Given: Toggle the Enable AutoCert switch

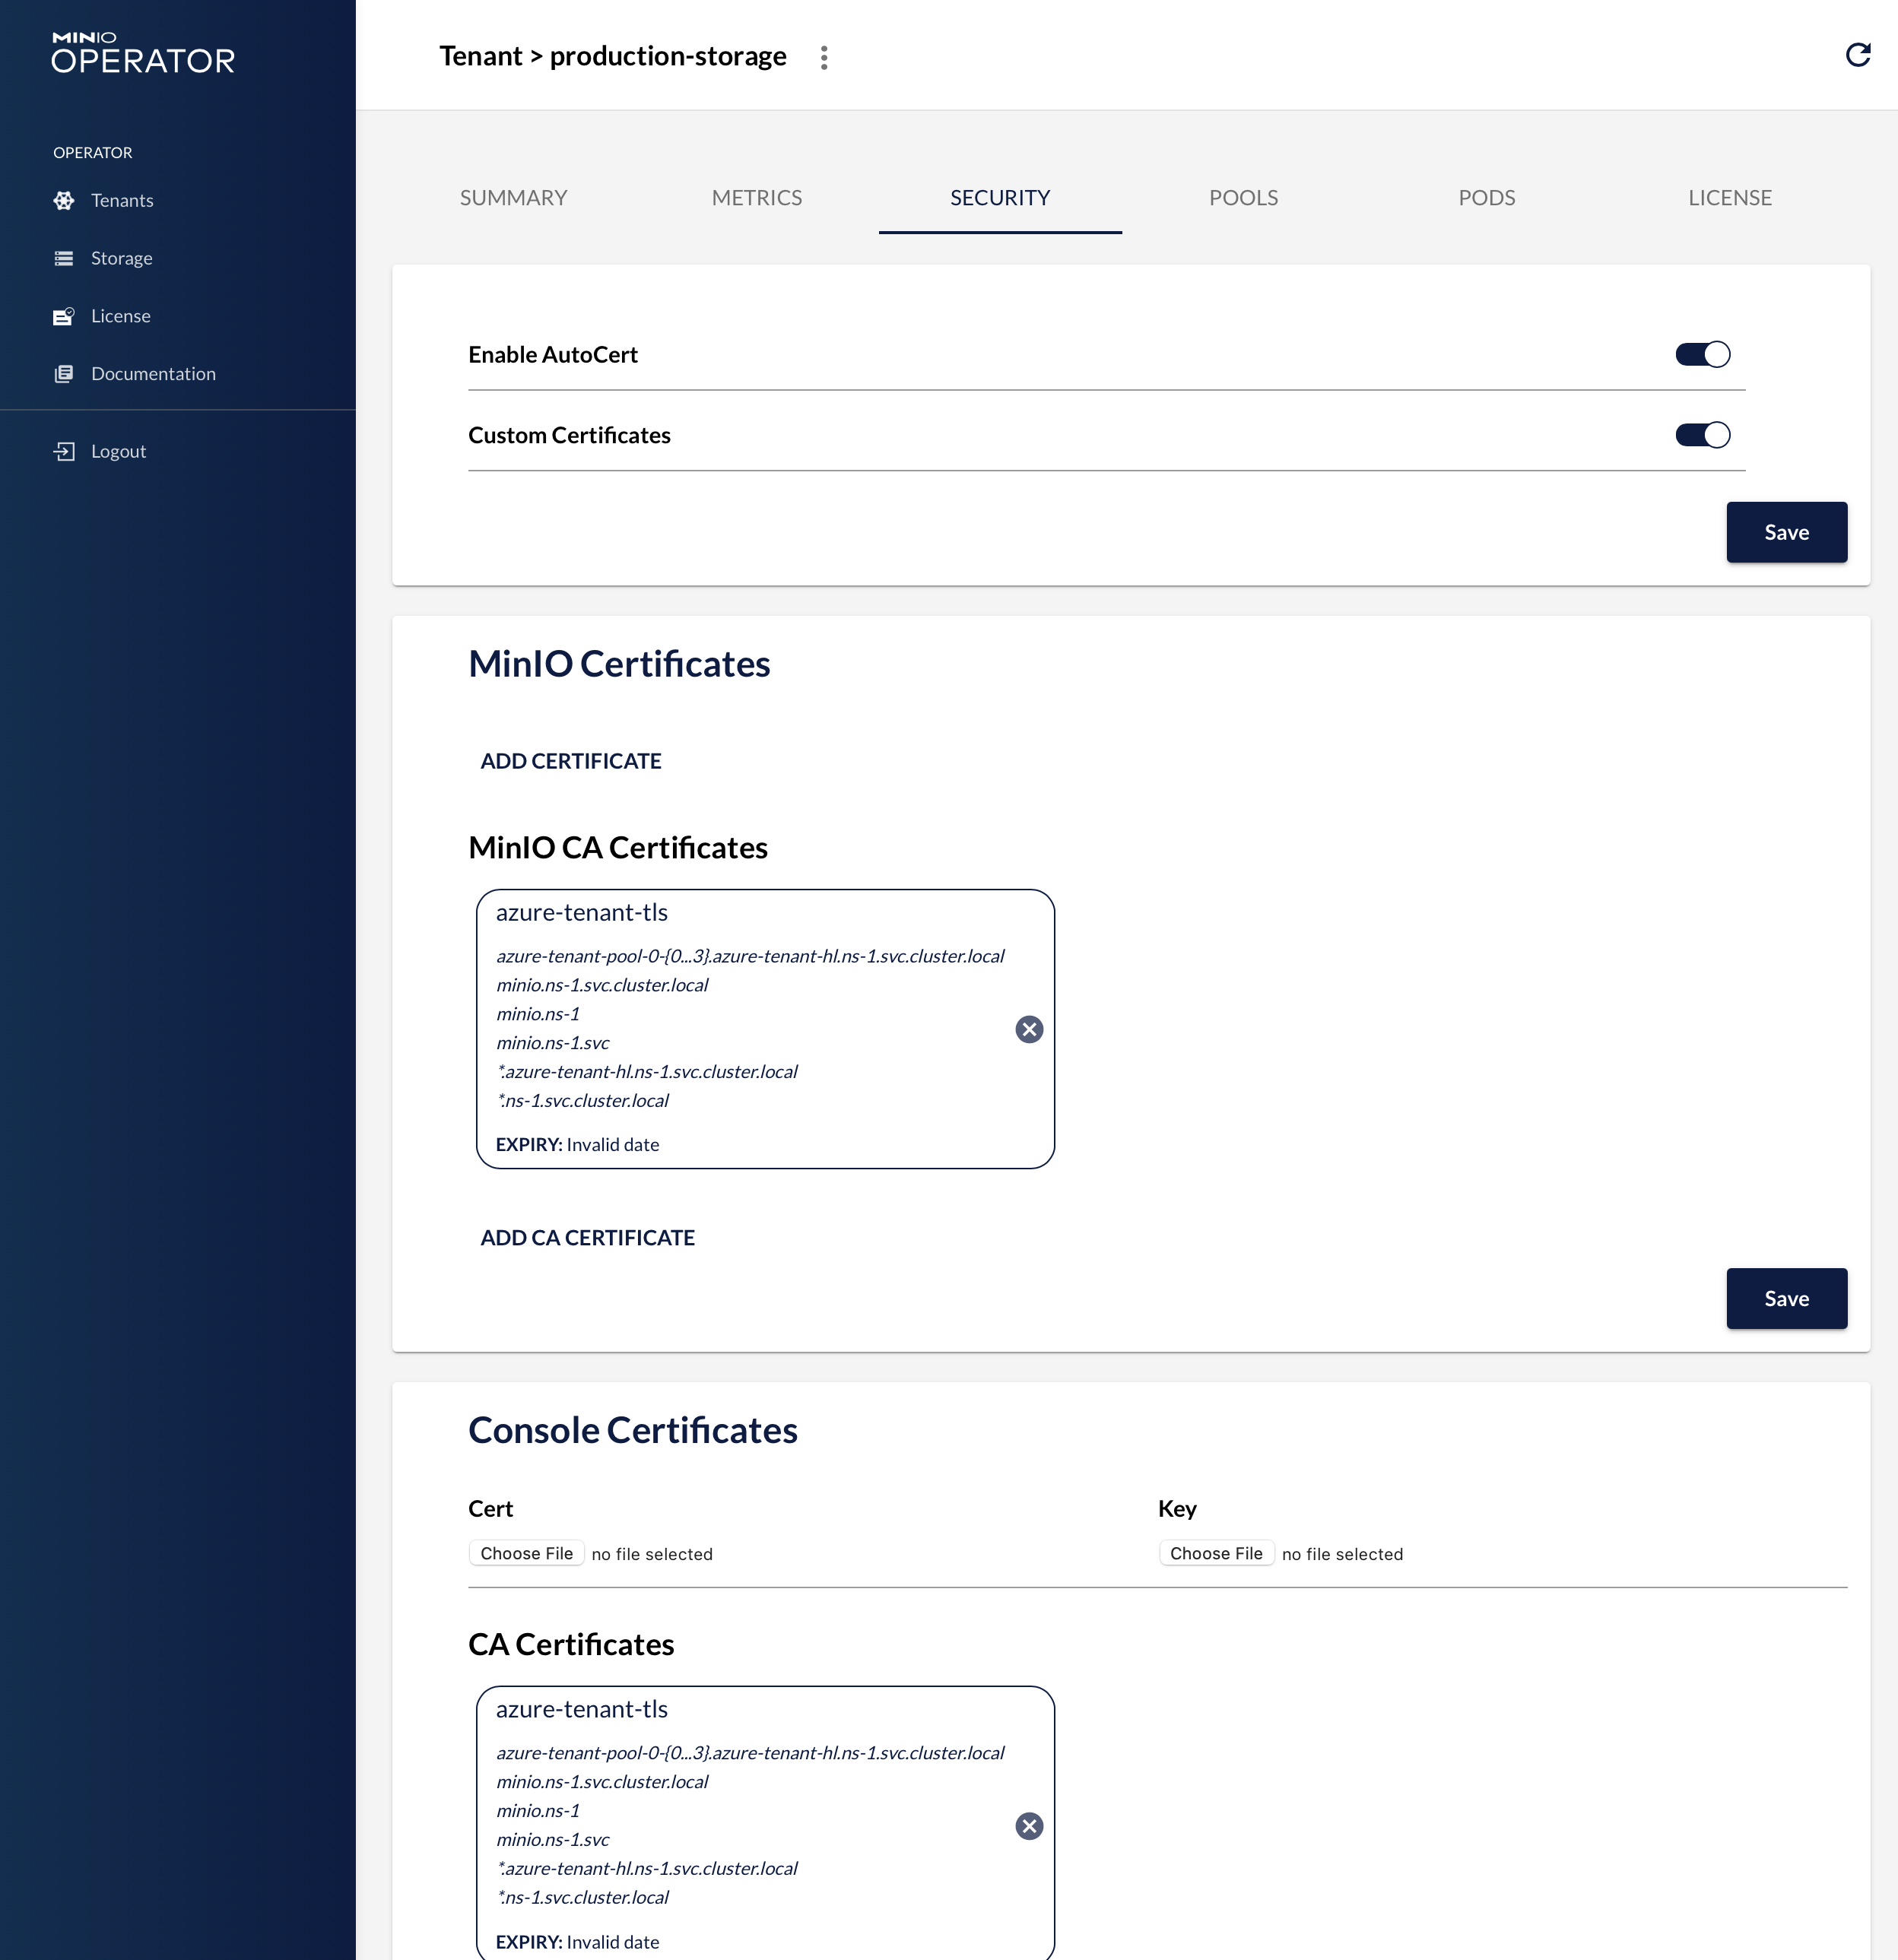Looking at the screenshot, I should tap(1702, 354).
